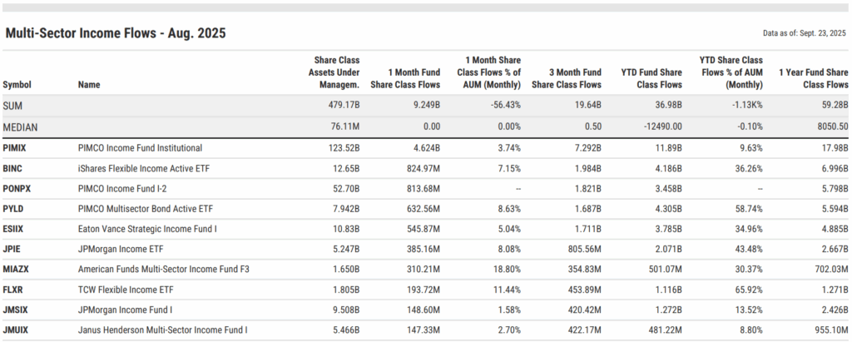
Task: Click TCW Flexible Income ETF name
Action: (126, 290)
